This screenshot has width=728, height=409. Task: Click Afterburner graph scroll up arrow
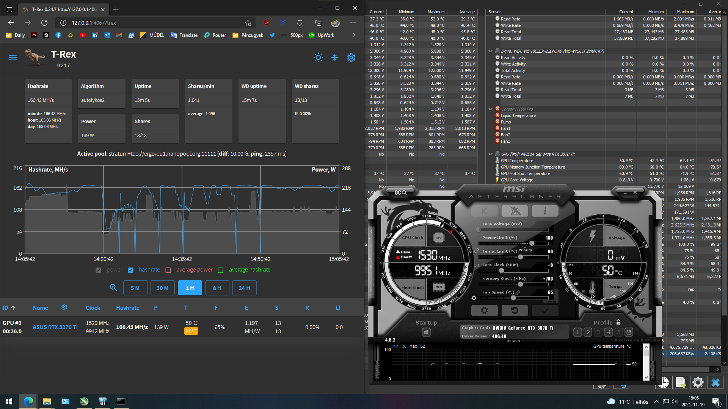pos(646,347)
